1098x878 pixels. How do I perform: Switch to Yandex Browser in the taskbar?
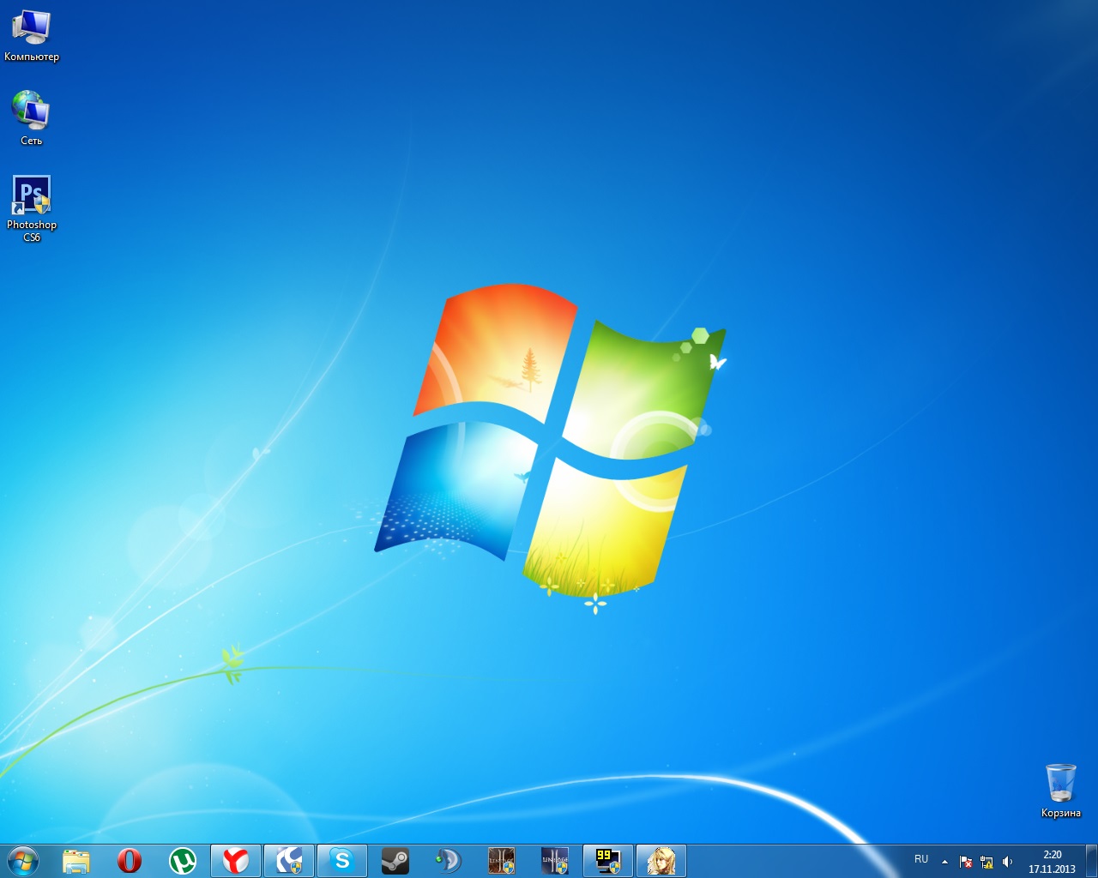coord(236,861)
